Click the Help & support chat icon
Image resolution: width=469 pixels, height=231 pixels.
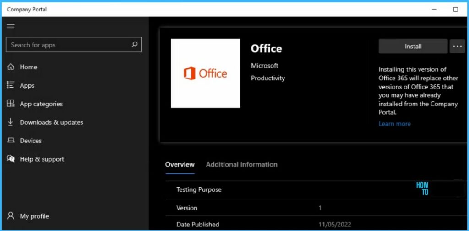coord(11,158)
